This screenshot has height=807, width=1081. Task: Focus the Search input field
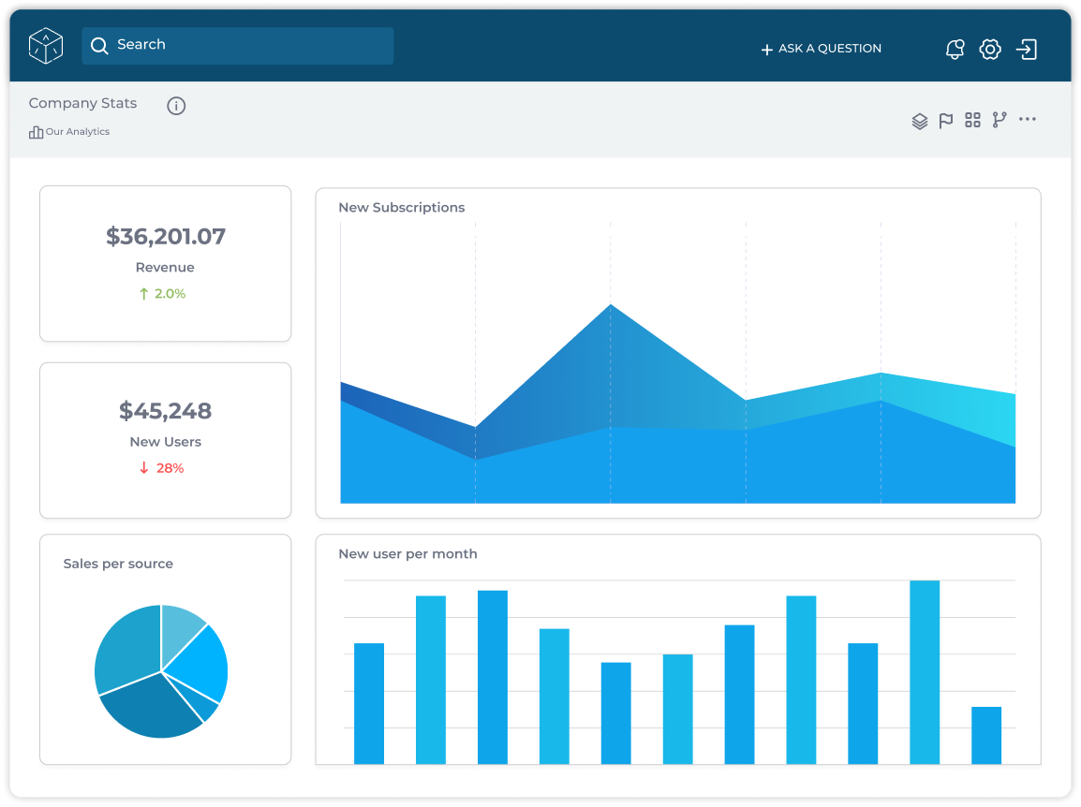[x=237, y=46]
